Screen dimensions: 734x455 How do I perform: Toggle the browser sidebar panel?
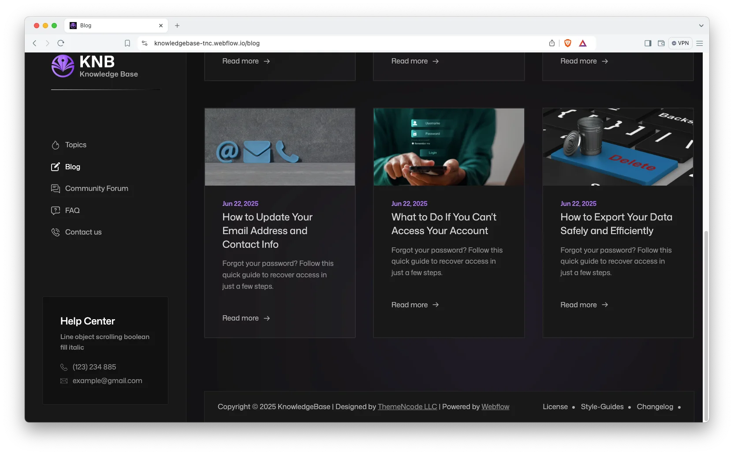point(648,43)
